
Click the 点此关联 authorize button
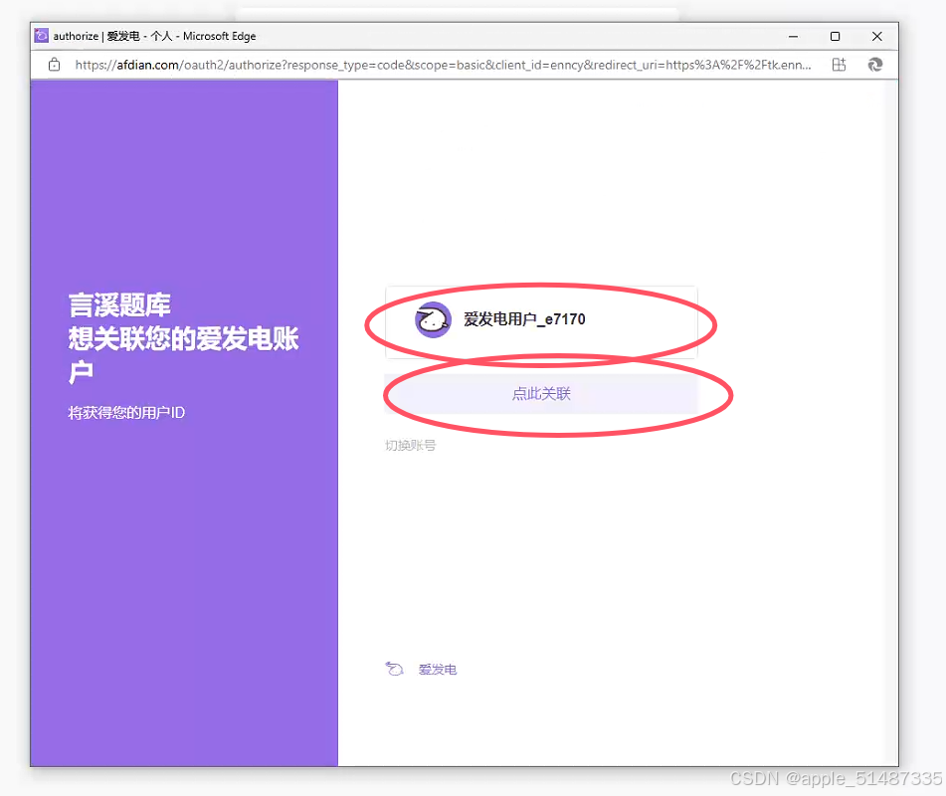click(540, 394)
